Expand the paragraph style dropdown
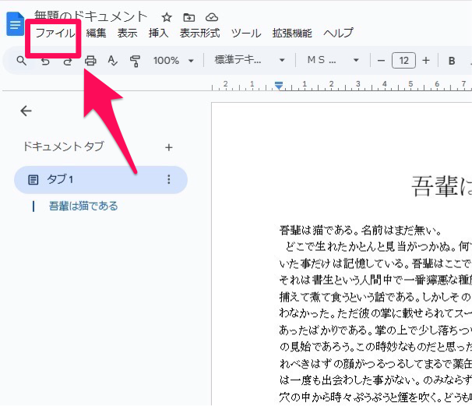This screenshot has height=406, width=472. (x=249, y=60)
